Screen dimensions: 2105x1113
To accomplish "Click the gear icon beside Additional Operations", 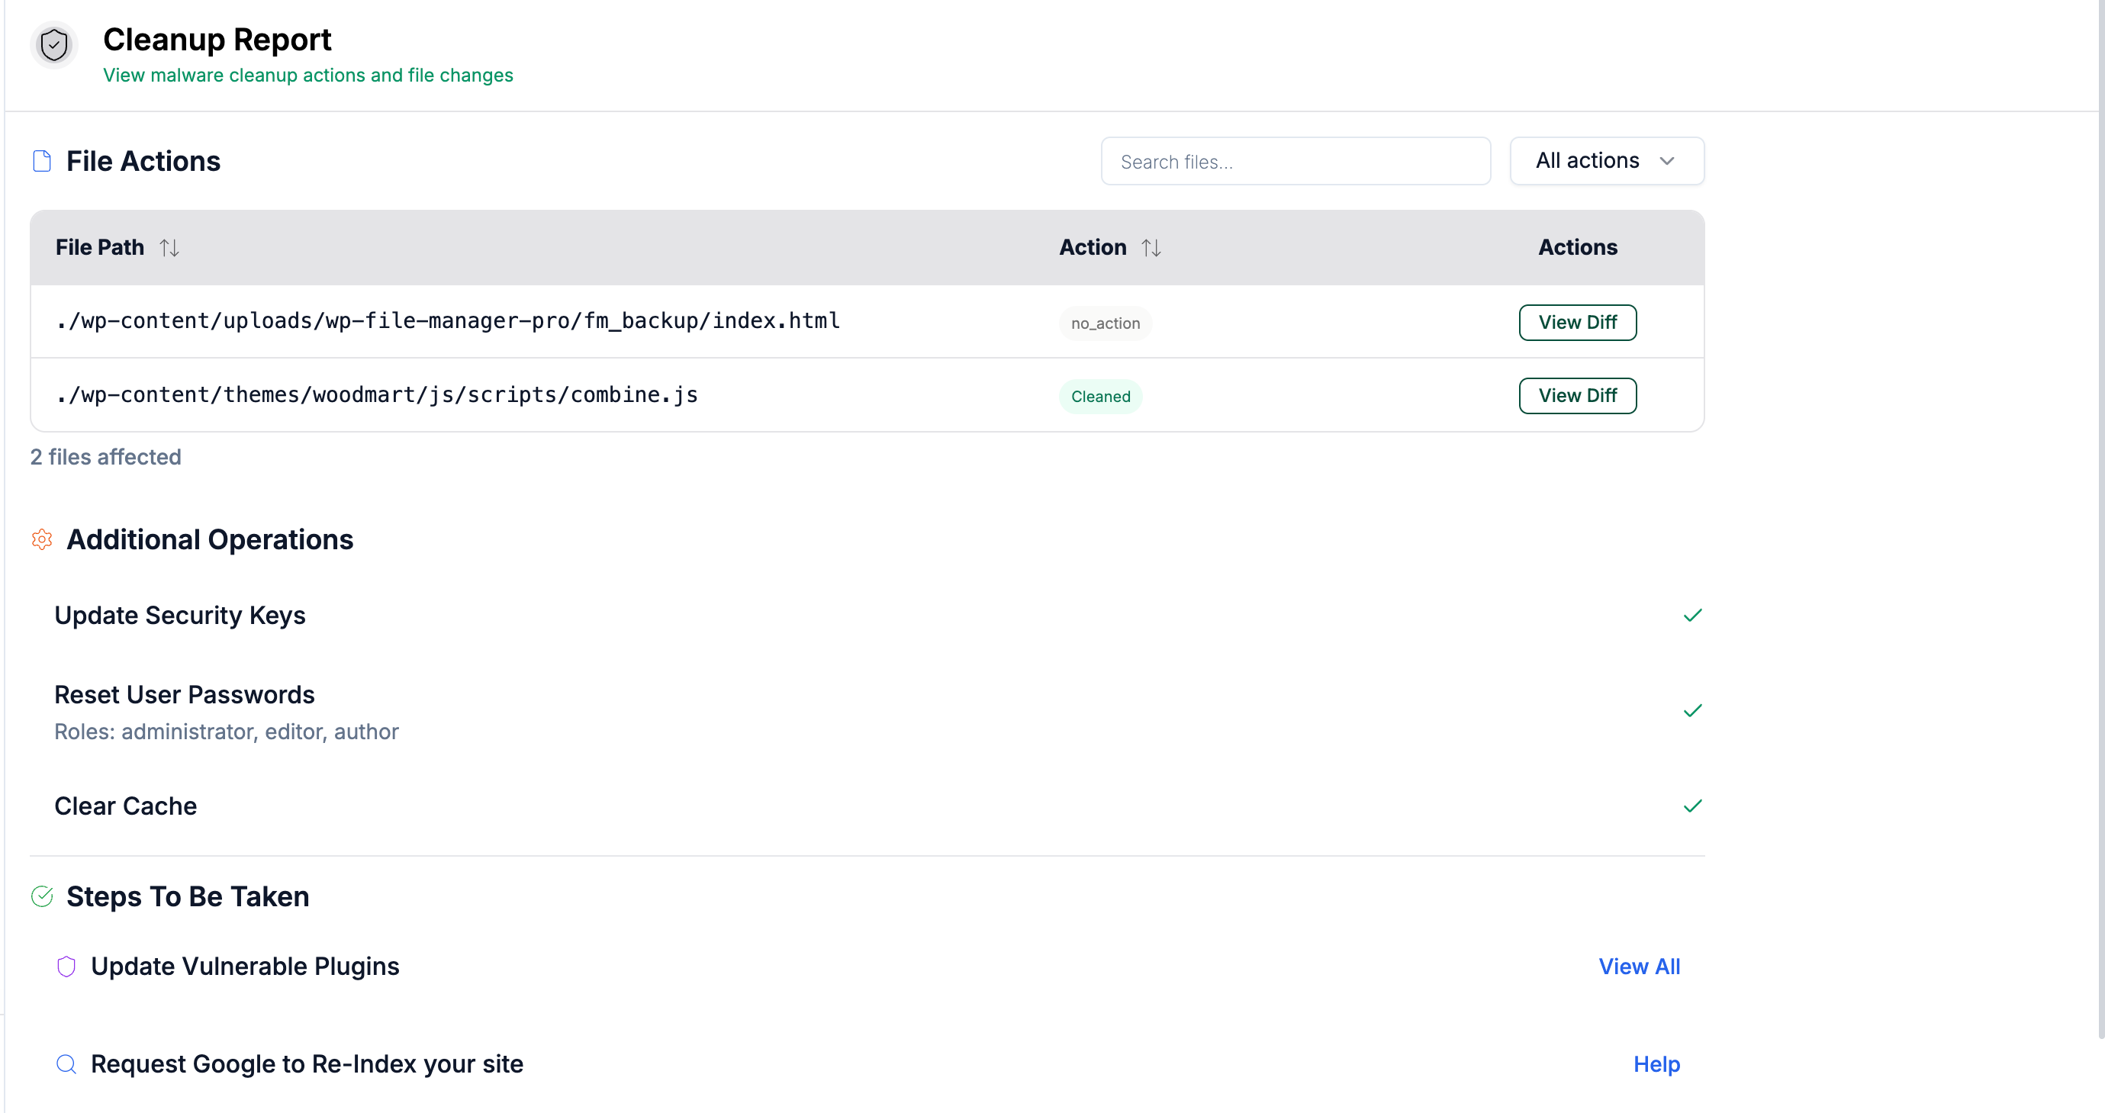I will pyautogui.click(x=42, y=539).
